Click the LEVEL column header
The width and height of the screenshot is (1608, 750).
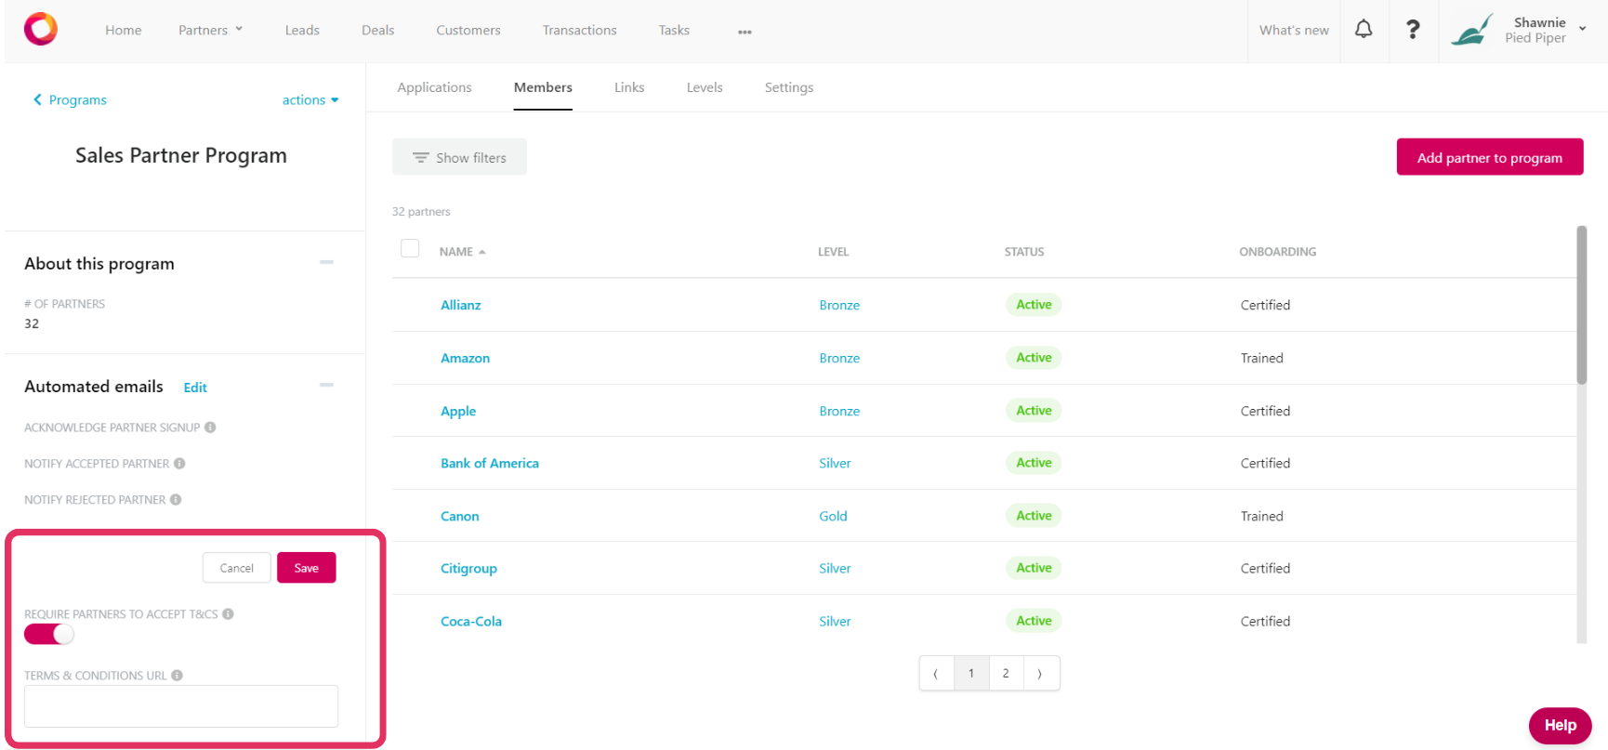[833, 252]
